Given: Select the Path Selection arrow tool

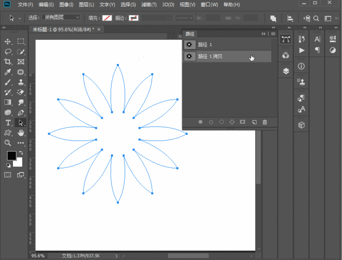Looking at the screenshot, I should [x=21, y=123].
